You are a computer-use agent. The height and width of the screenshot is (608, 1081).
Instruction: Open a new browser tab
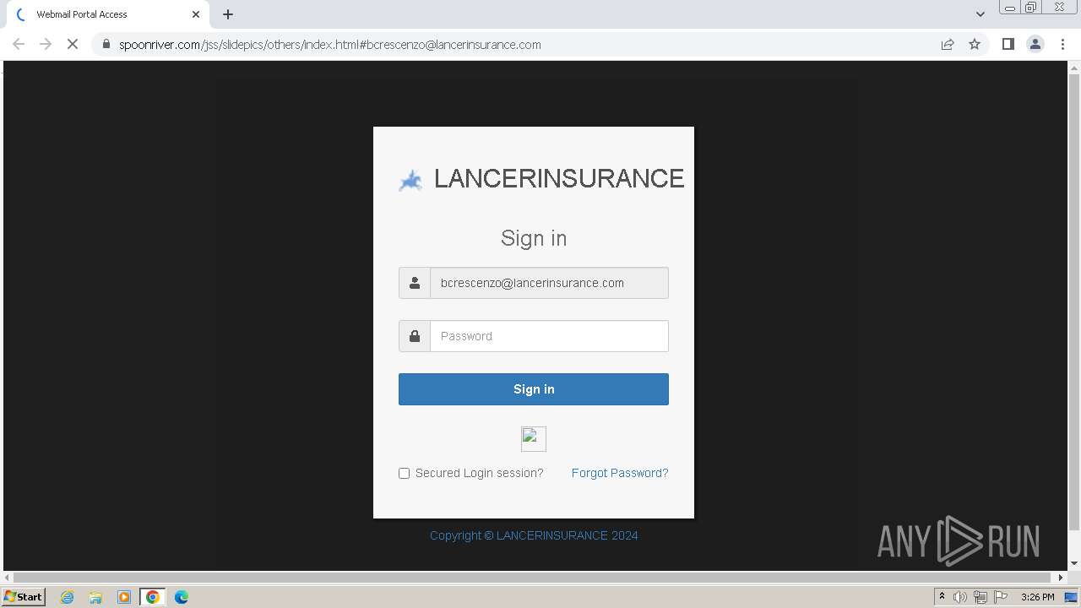click(x=228, y=14)
